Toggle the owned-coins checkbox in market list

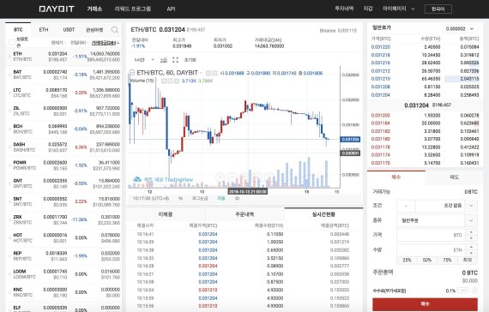(12, 42)
